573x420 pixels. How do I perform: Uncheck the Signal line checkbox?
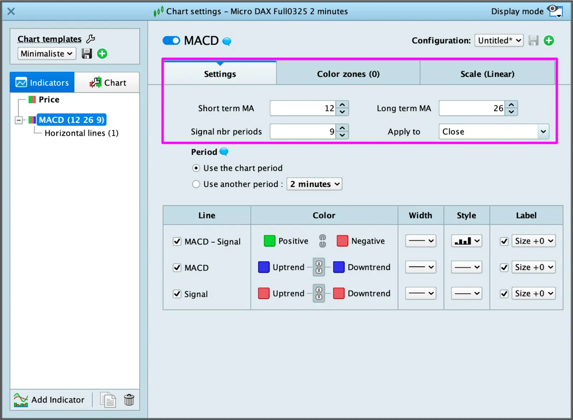click(177, 294)
